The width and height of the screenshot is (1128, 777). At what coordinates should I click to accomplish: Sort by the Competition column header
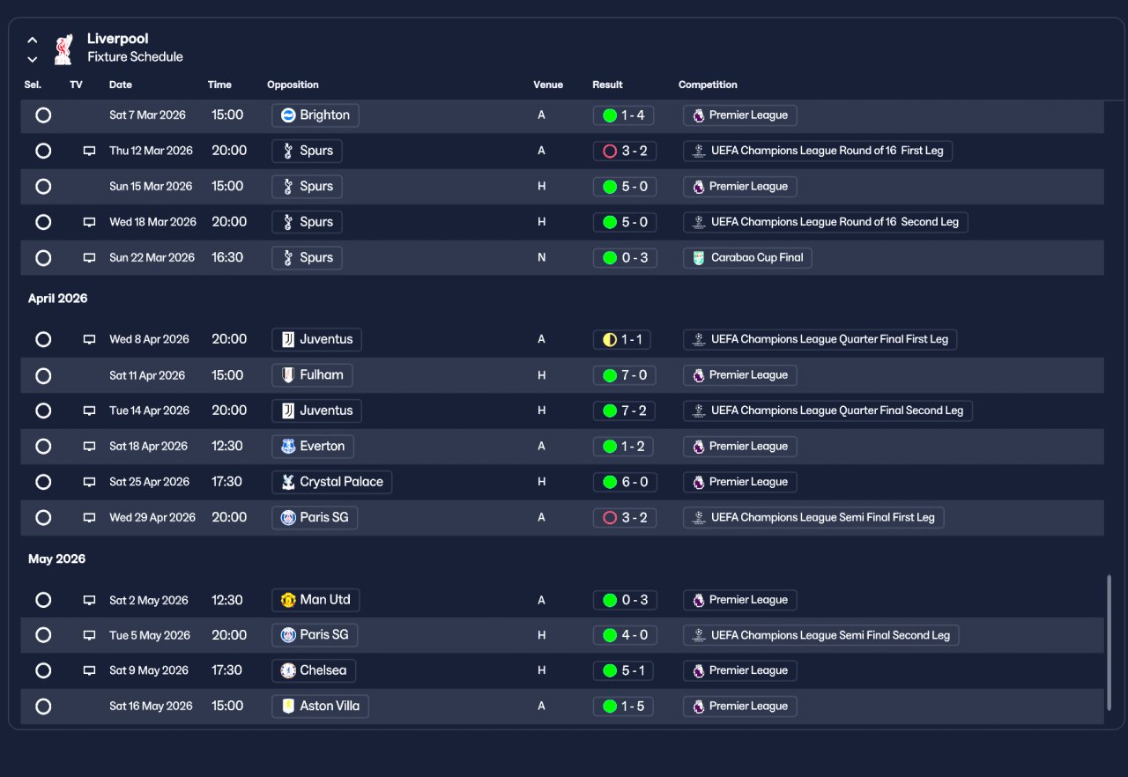coord(708,85)
